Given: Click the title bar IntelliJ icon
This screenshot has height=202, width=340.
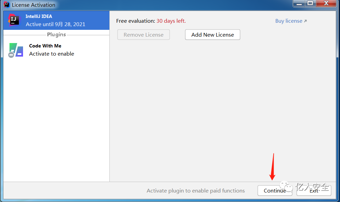Looking at the screenshot, I should (7, 4).
